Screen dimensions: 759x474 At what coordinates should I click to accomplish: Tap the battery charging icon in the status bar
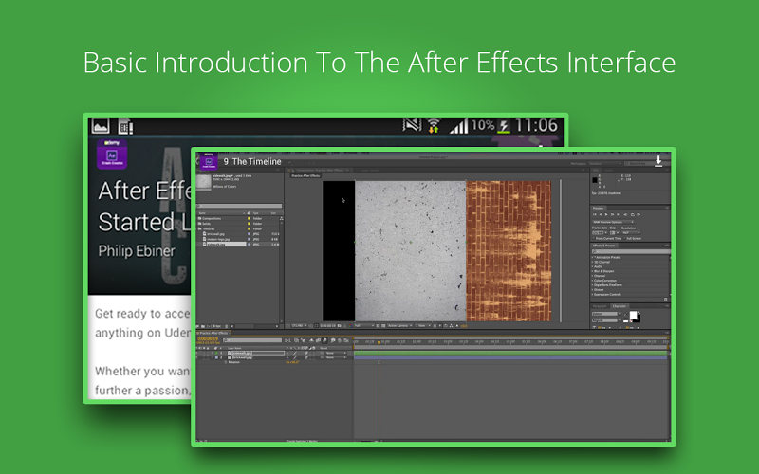click(x=504, y=126)
